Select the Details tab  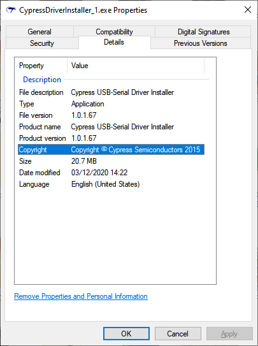click(x=114, y=42)
